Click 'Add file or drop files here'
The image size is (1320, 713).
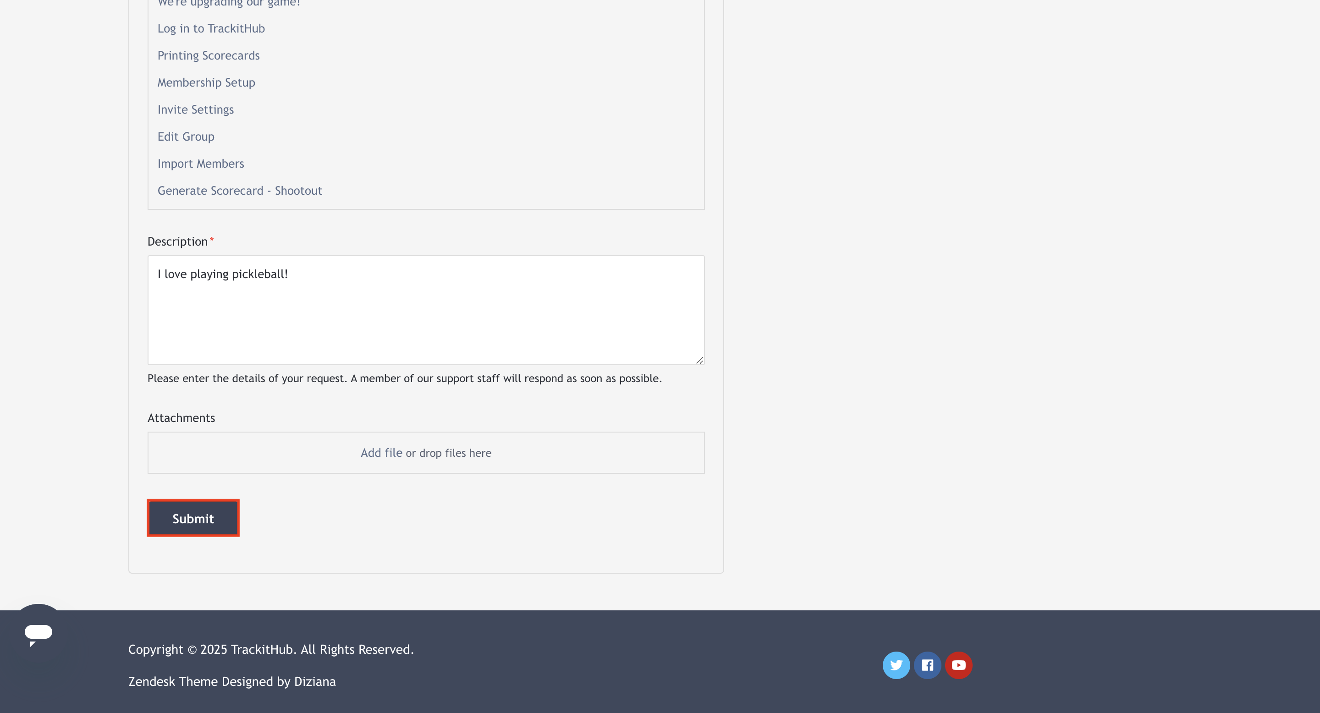[426, 453]
